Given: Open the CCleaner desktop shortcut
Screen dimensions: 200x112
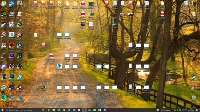Looking at the screenshot, I should [194, 88].
